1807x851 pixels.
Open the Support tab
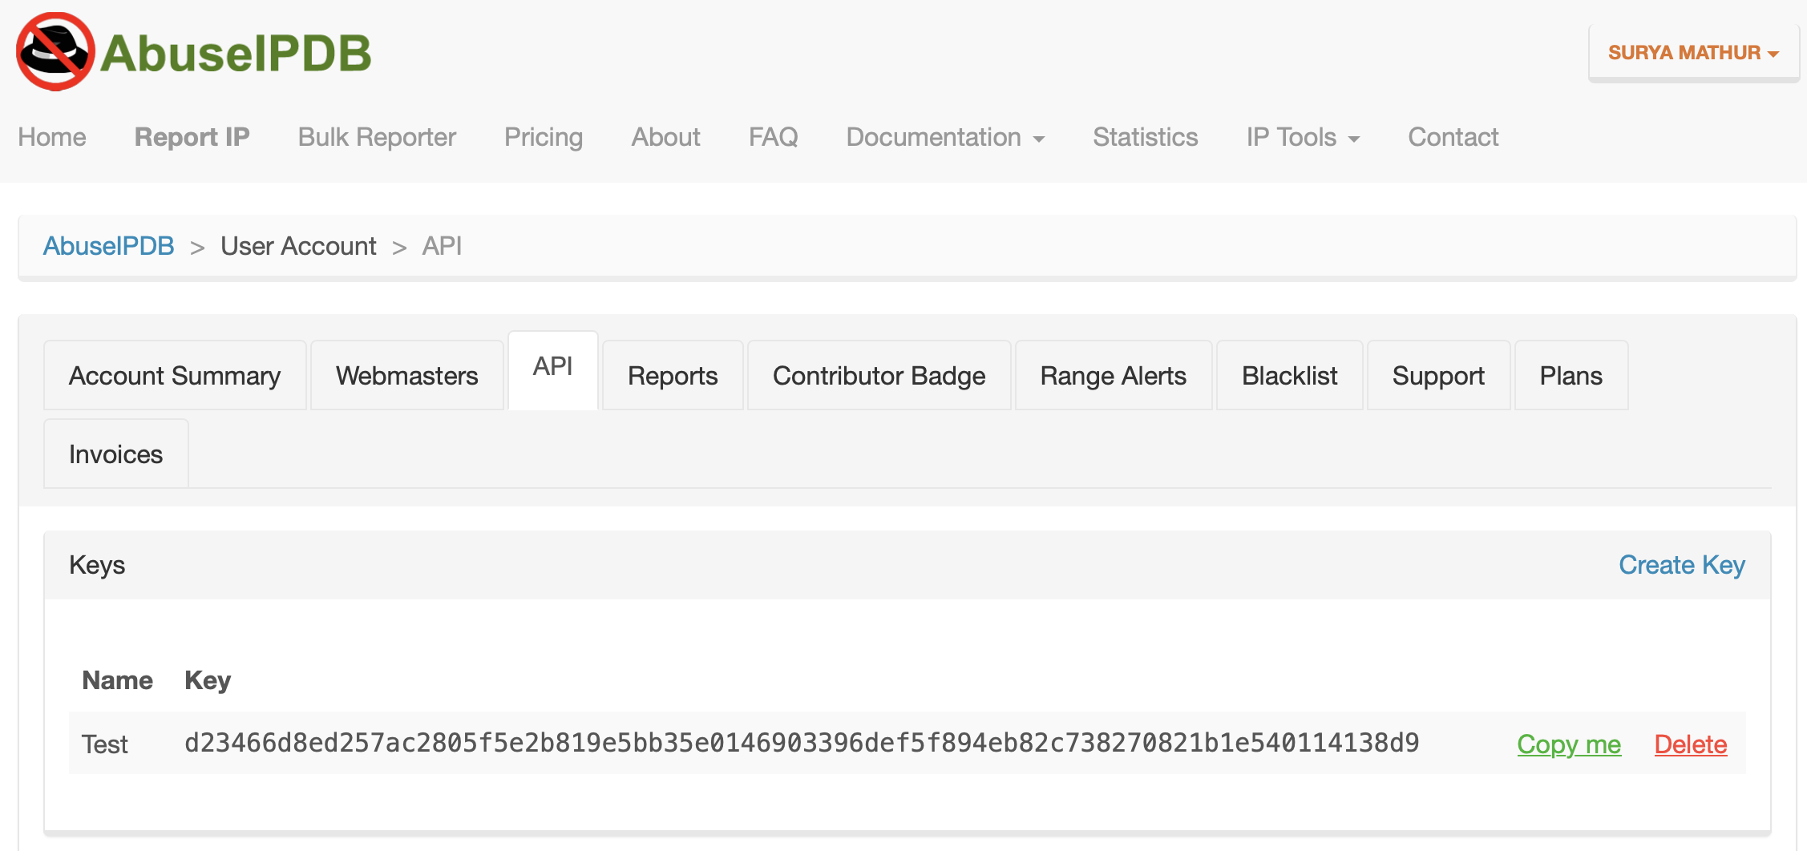pyautogui.click(x=1439, y=374)
